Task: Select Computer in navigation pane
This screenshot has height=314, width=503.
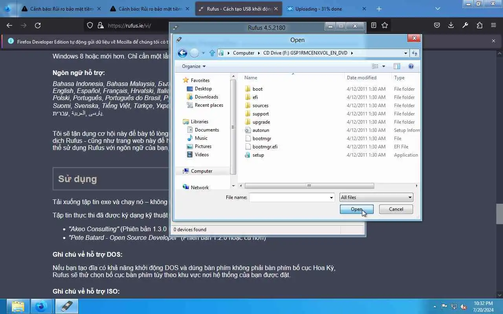Action: 202,171
